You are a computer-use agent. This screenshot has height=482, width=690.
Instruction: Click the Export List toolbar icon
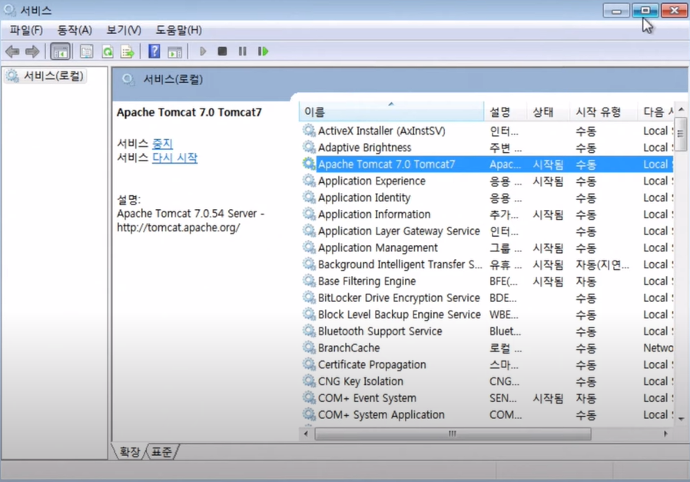pyautogui.click(x=128, y=52)
